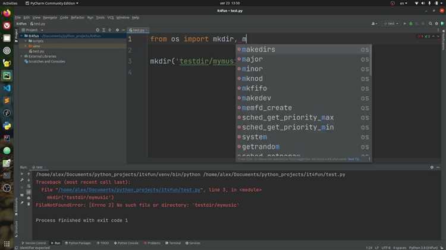Open the Navigate menu
Screen dimensions: 446x250
pos(50,17)
